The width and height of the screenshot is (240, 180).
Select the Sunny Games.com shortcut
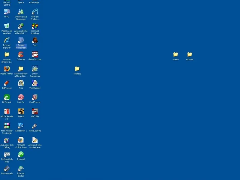tap(35, 69)
